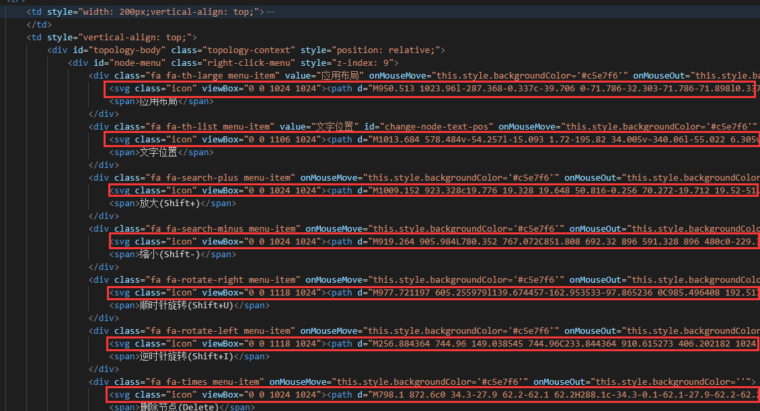Click the path data starting M256.884364

click(x=564, y=344)
